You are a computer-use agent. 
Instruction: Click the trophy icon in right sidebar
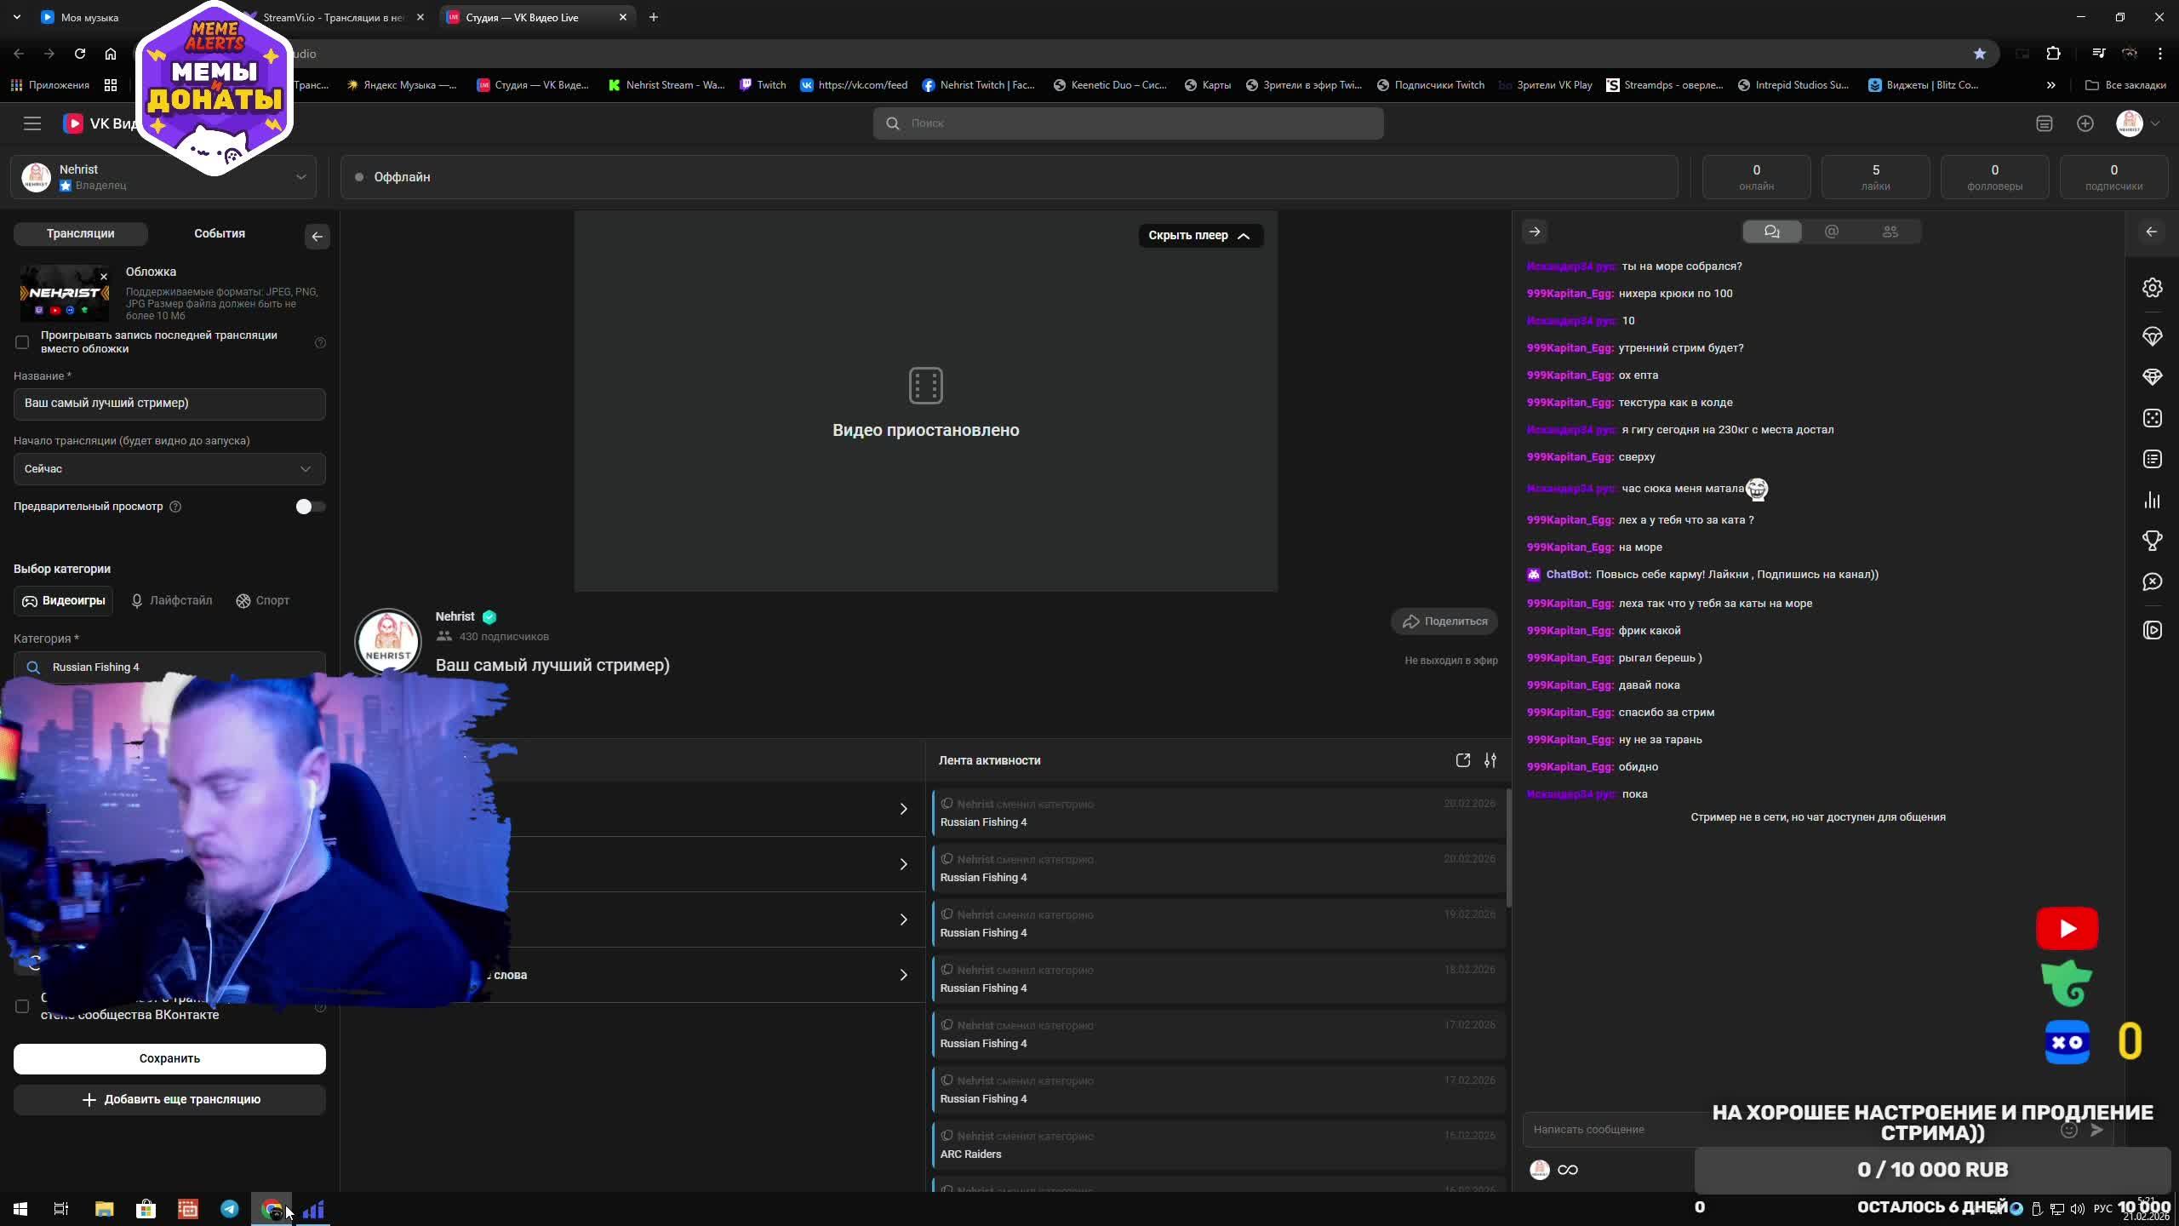click(x=2152, y=541)
